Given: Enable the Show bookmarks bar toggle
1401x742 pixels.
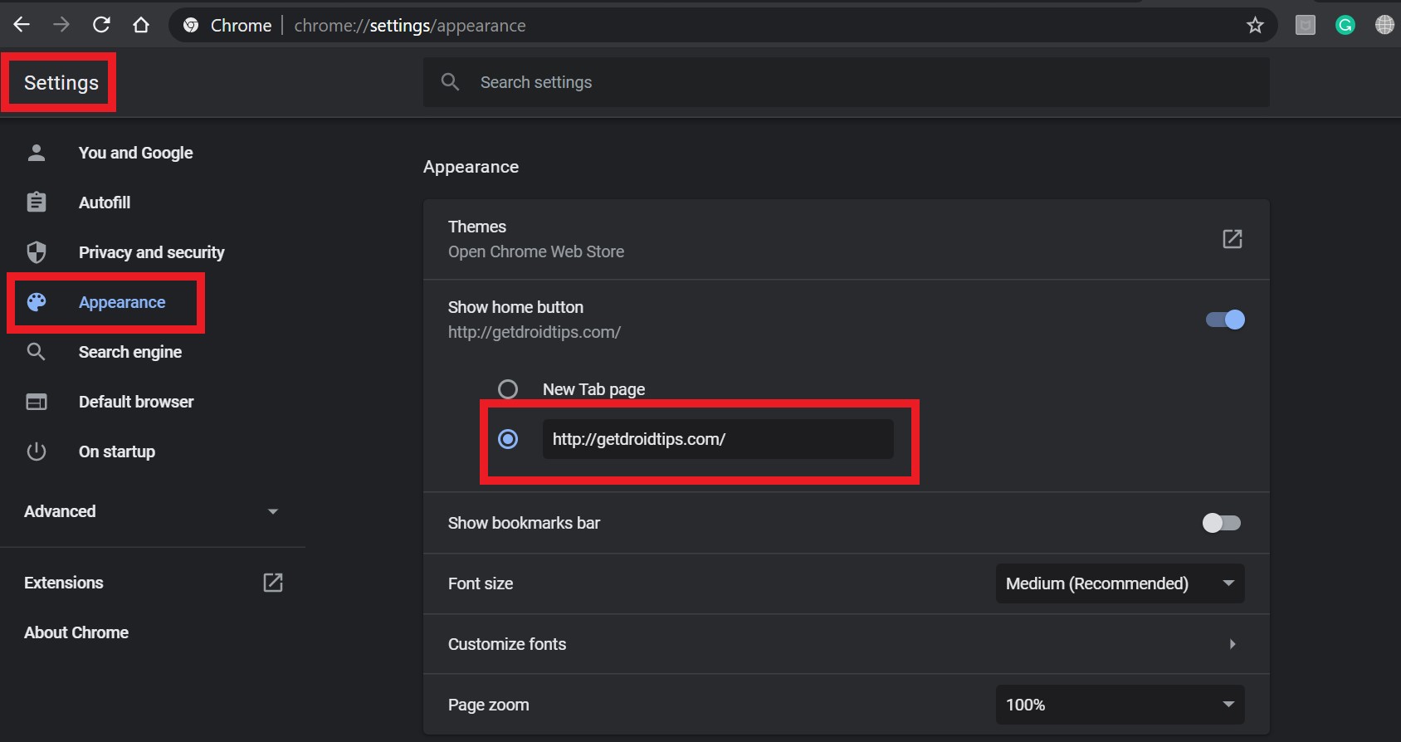Looking at the screenshot, I should tap(1222, 523).
